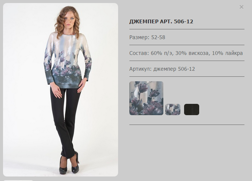Click the main model product photo

click(x=60, y=90)
